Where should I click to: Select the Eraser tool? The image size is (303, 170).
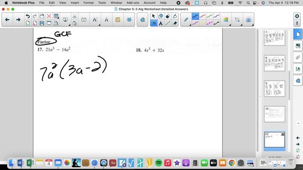pos(175,23)
